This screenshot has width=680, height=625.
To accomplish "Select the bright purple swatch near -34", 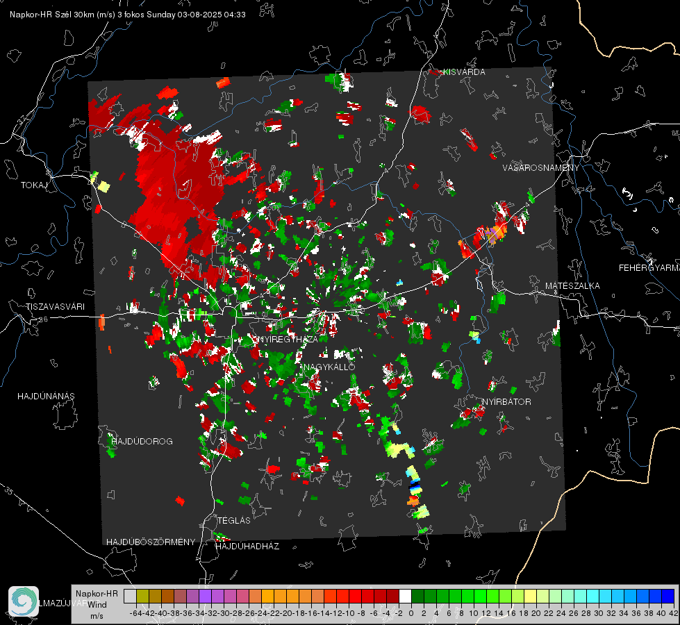I will point(205,596).
